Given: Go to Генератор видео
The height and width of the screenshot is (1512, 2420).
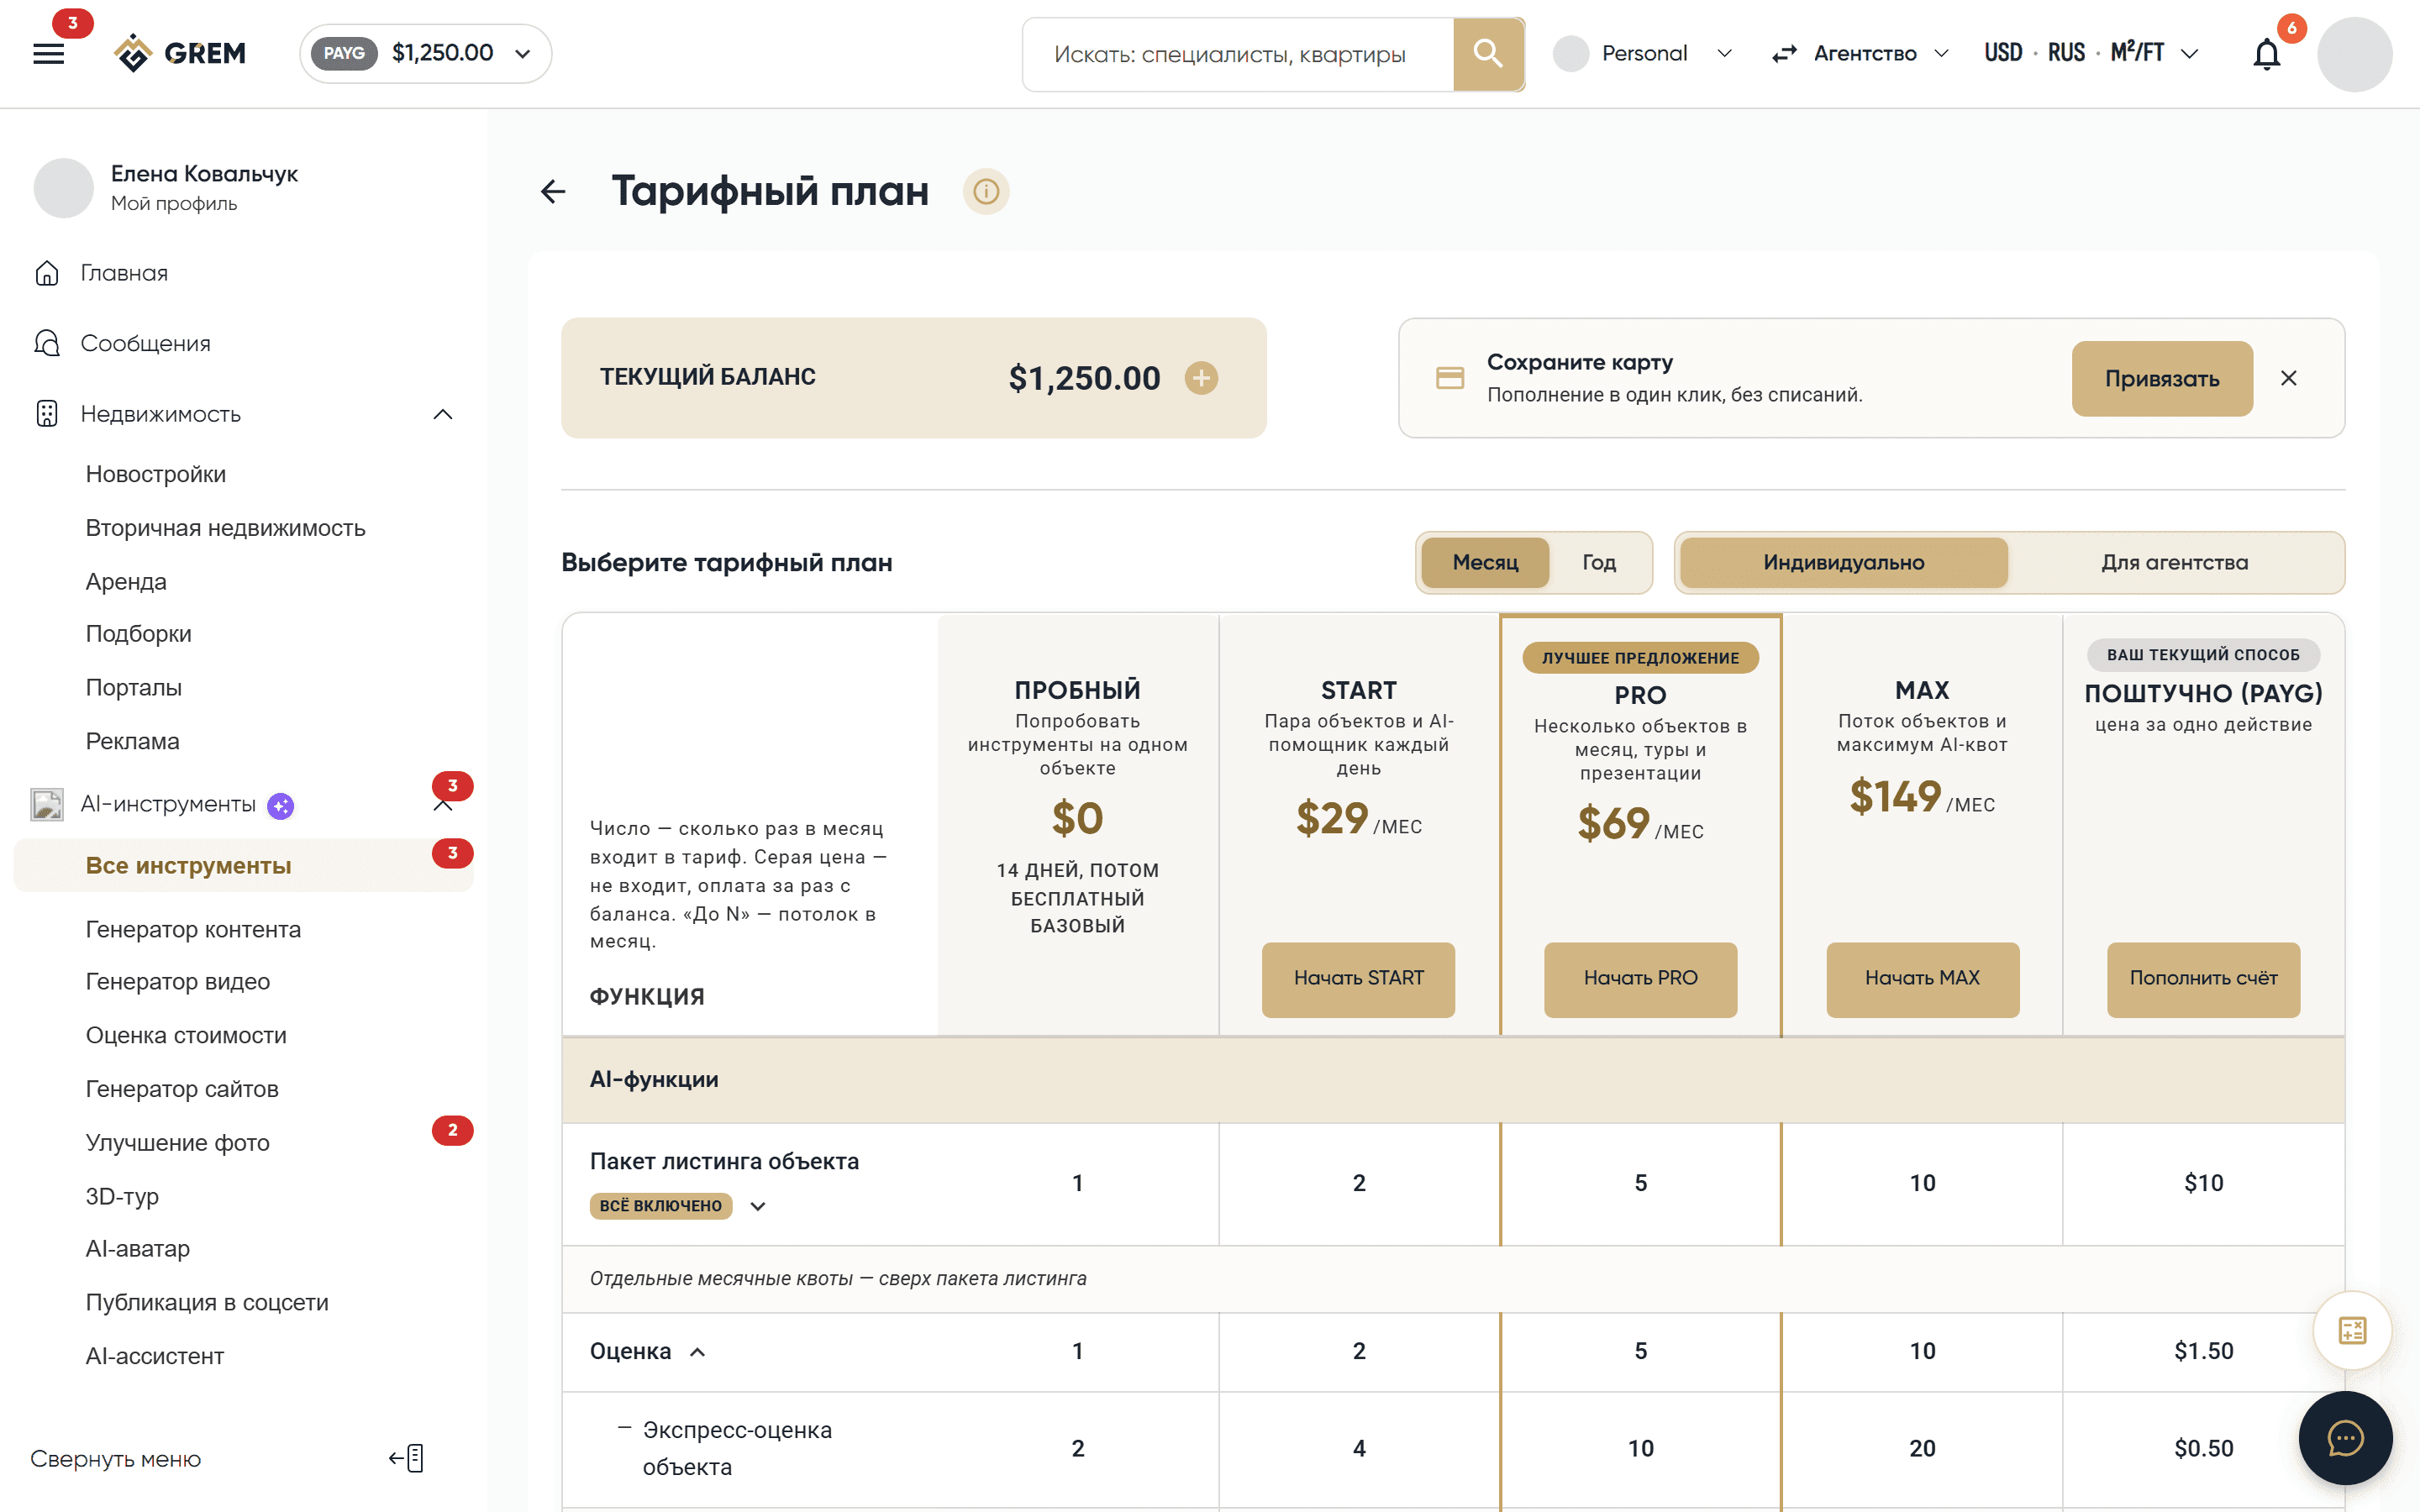Looking at the screenshot, I should pyautogui.click(x=178, y=982).
